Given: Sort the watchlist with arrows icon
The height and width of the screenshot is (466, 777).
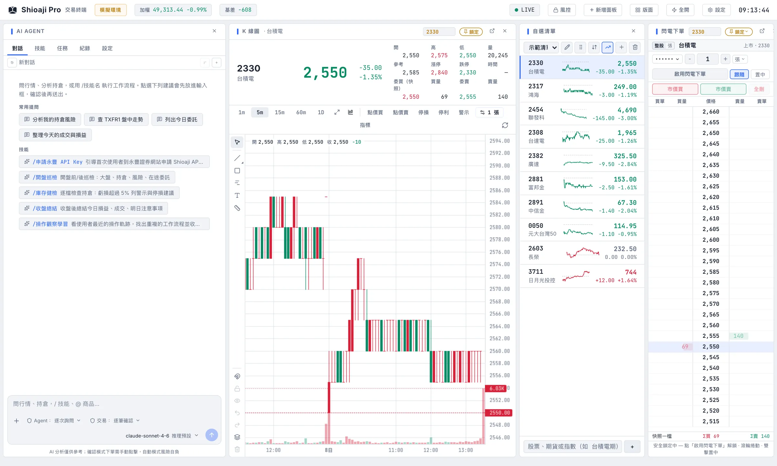Looking at the screenshot, I should [x=594, y=48].
